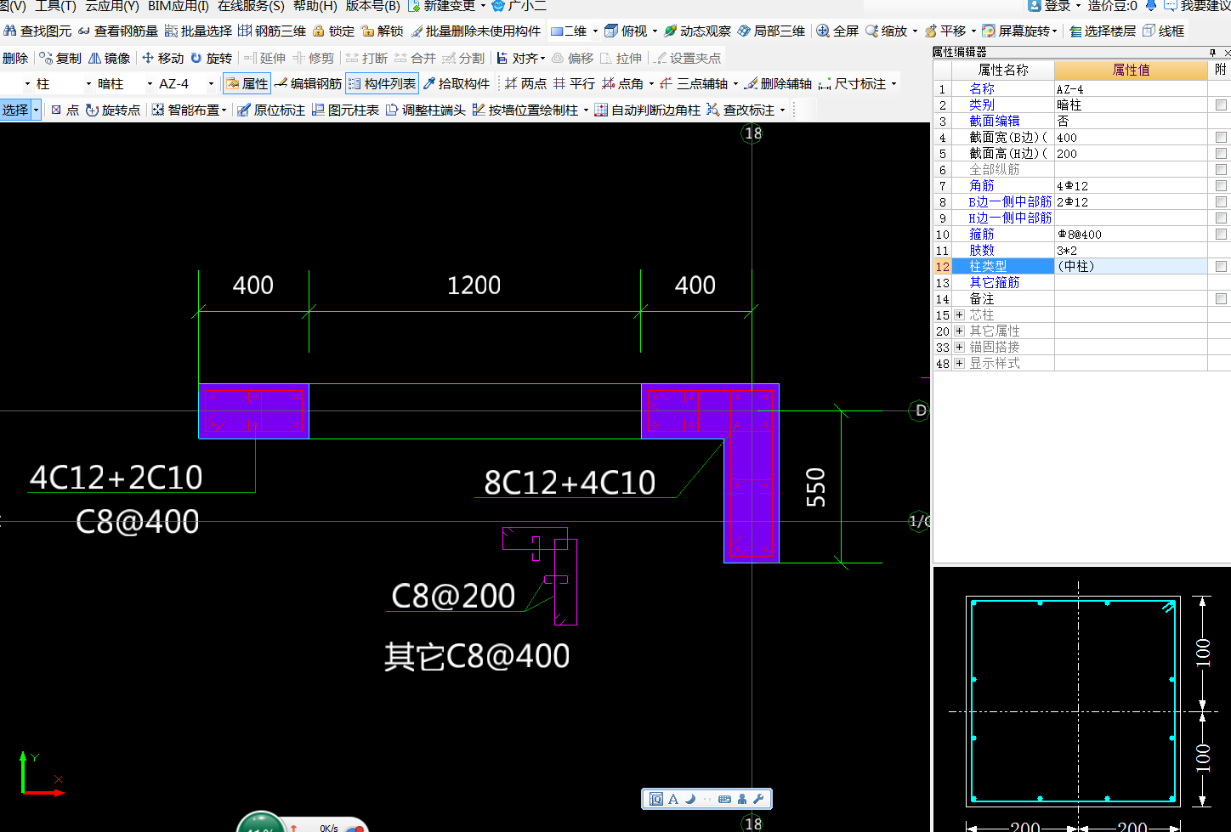The width and height of the screenshot is (1231, 832).
Task: Click the 原位标注 in-place annotation tool
Action: click(x=271, y=110)
